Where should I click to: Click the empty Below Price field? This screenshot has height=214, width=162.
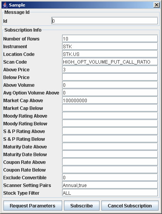[x=110, y=77]
